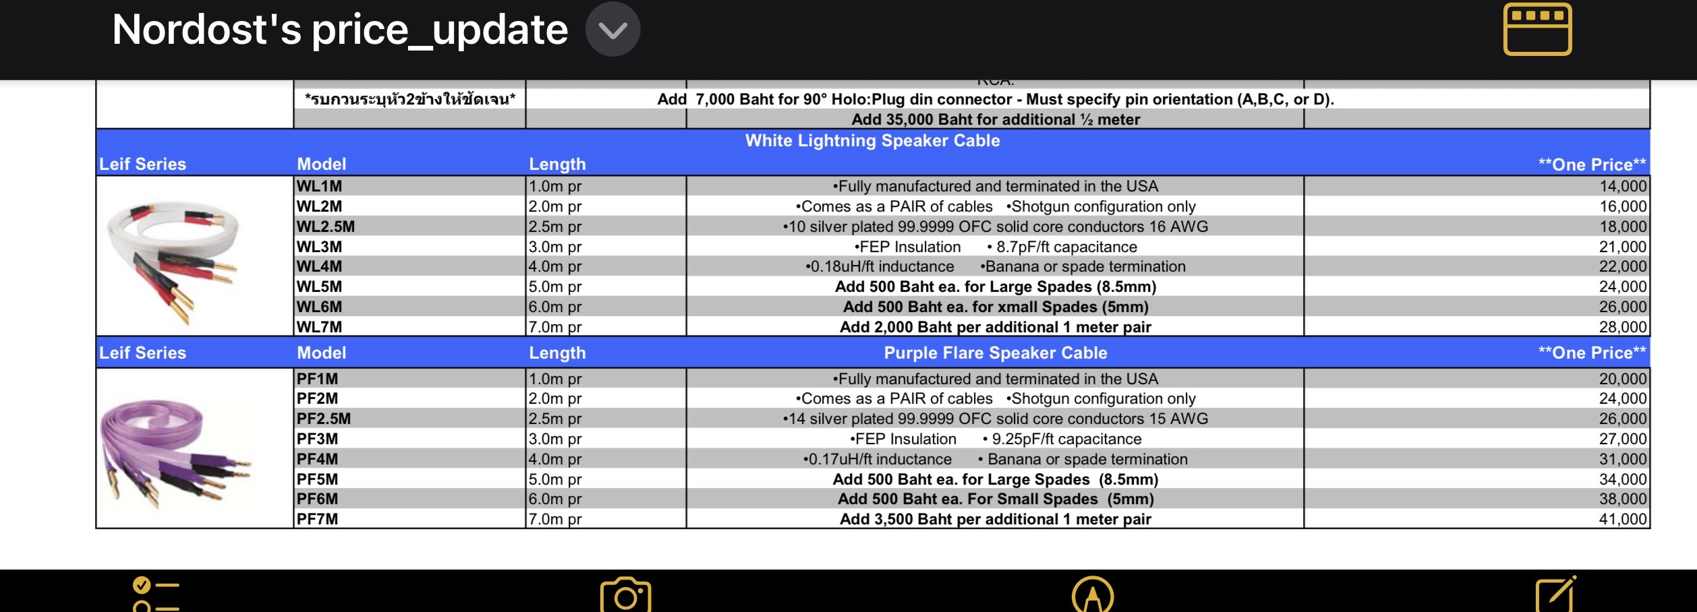Select model cell PF1M
This screenshot has height=612, width=1697.
(x=409, y=379)
